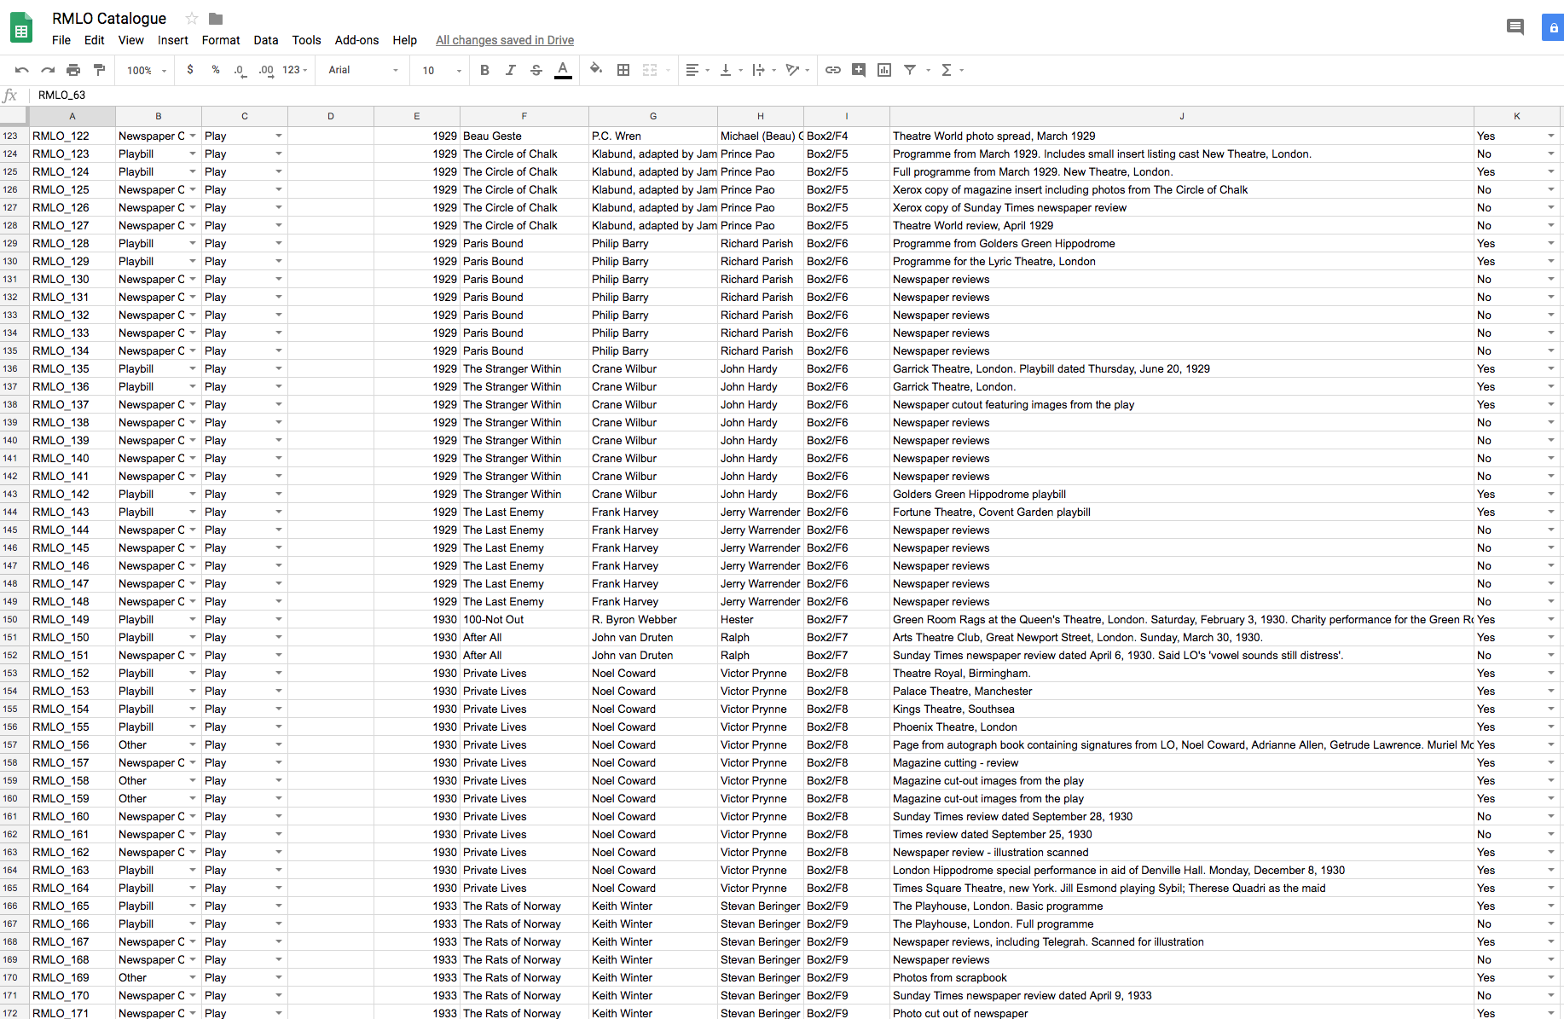Open the Format menu
The width and height of the screenshot is (1564, 1019).
tap(221, 40)
